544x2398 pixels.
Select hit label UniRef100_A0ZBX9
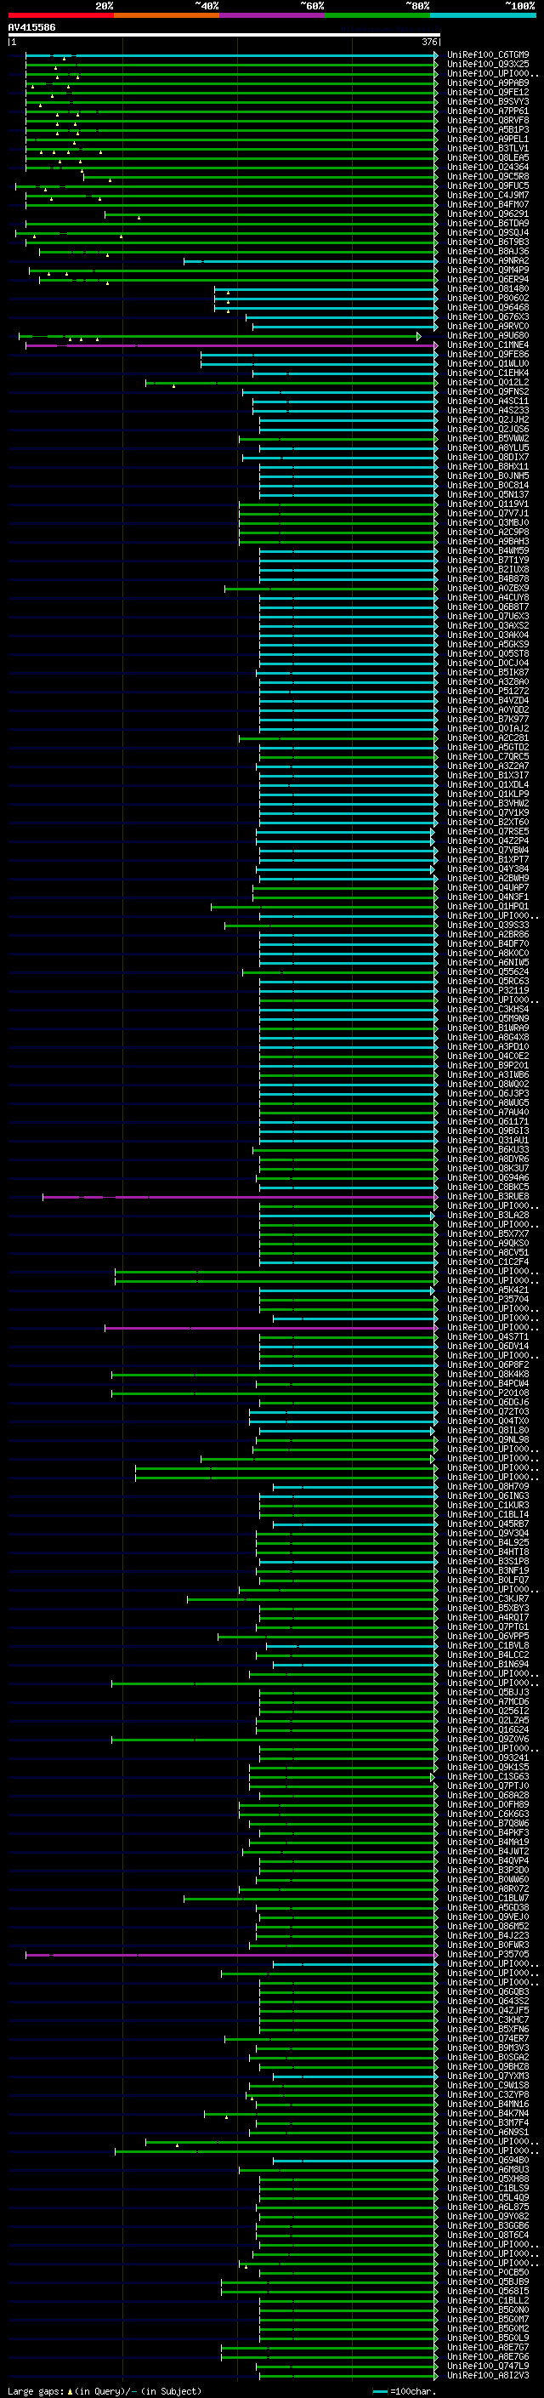click(x=487, y=589)
